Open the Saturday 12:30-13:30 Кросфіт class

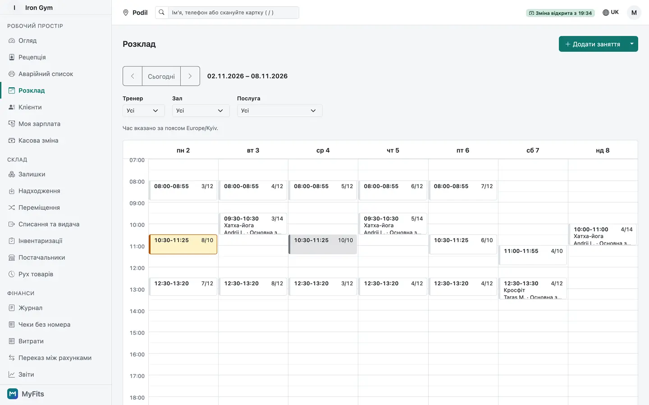click(x=533, y=288)
